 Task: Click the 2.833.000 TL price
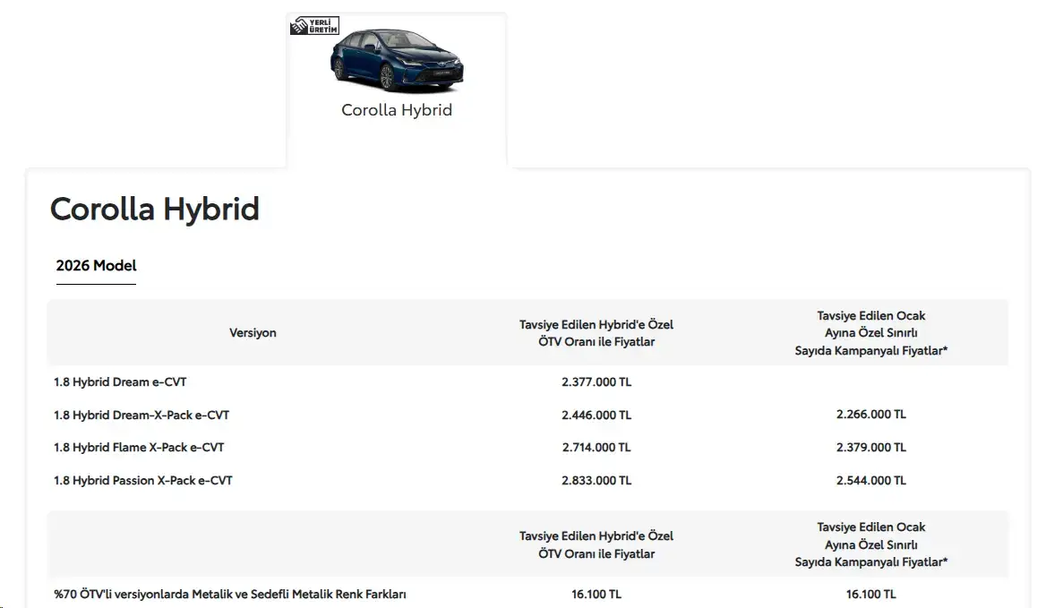click(x=596, y=480)
